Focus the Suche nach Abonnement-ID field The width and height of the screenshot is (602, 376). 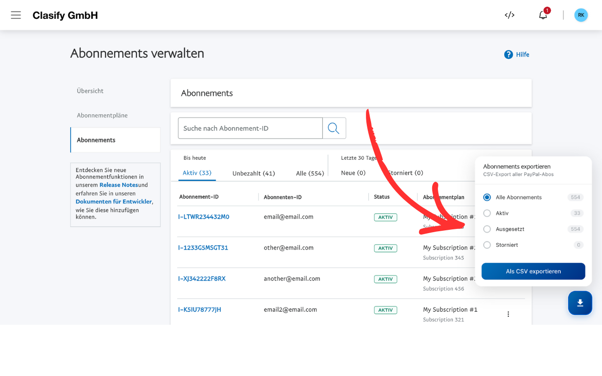(x=250, y=128)
